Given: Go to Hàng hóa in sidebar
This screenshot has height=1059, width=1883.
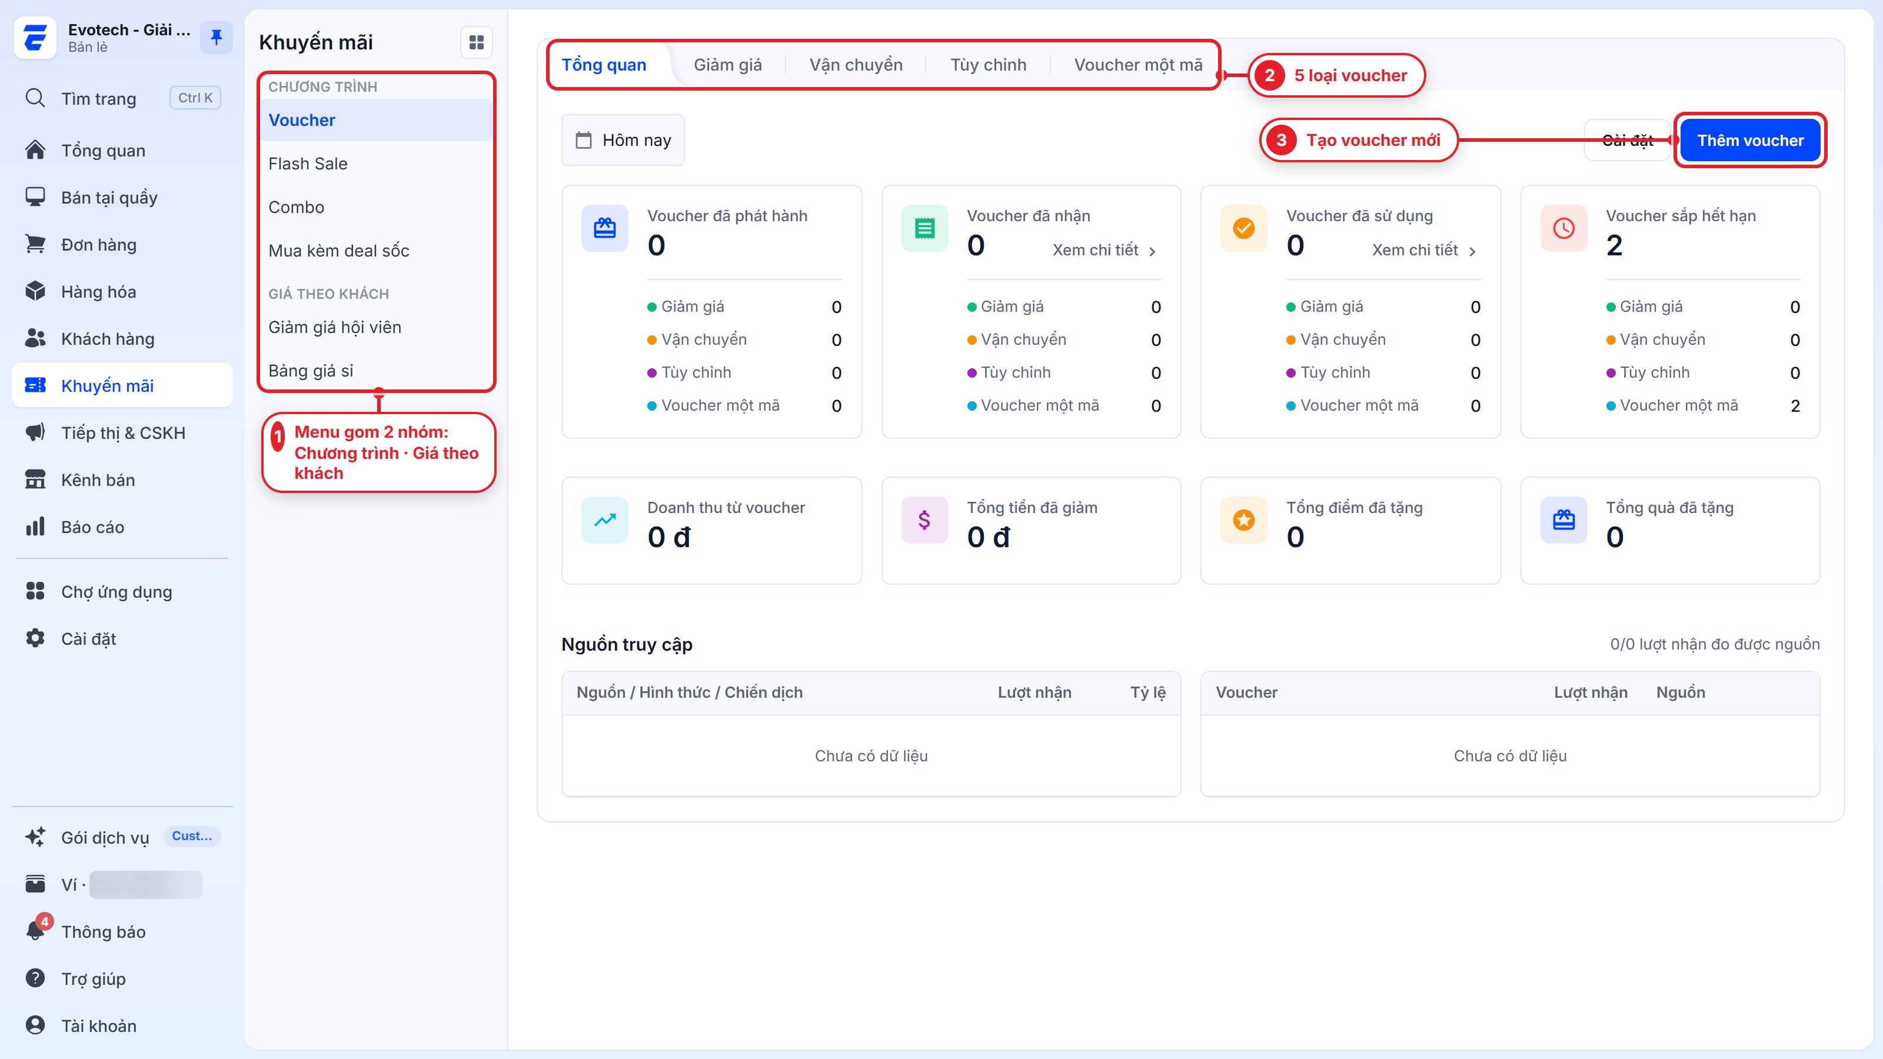Looking at the screenshot, I should 122,292.
